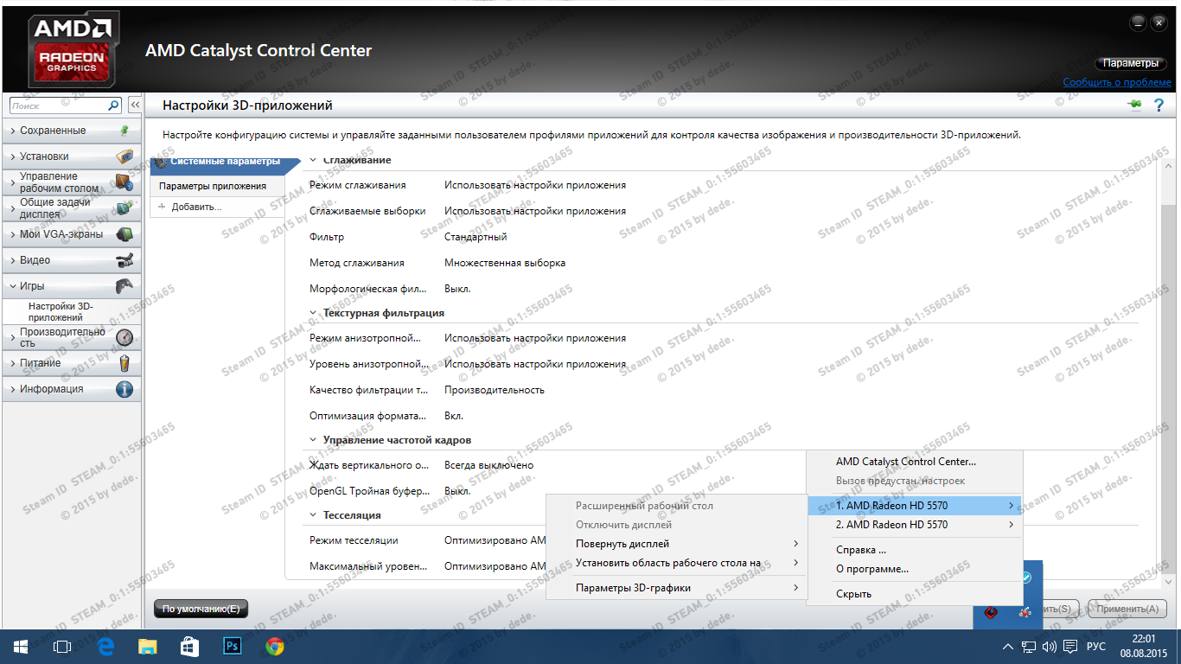Click the magnifier icon in the search box
This screenshot has width=1181, height=664.
[114, 105]
